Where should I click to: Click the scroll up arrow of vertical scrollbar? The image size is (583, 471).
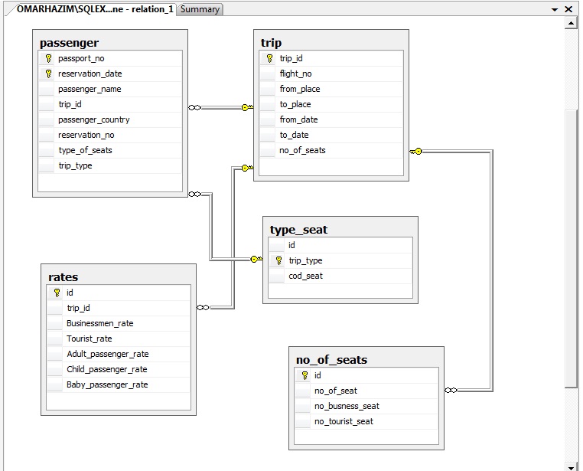coord(571,23)
